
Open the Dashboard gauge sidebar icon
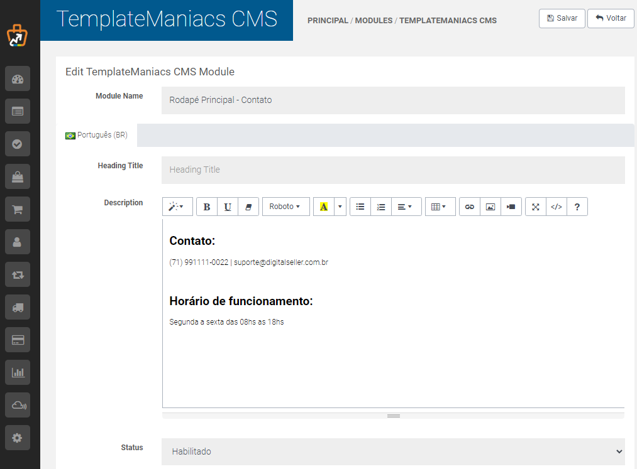click(x=18, y=78)
